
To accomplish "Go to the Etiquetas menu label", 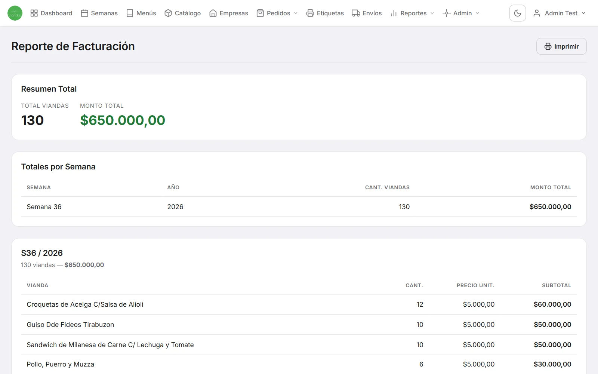I will (330, 13).
